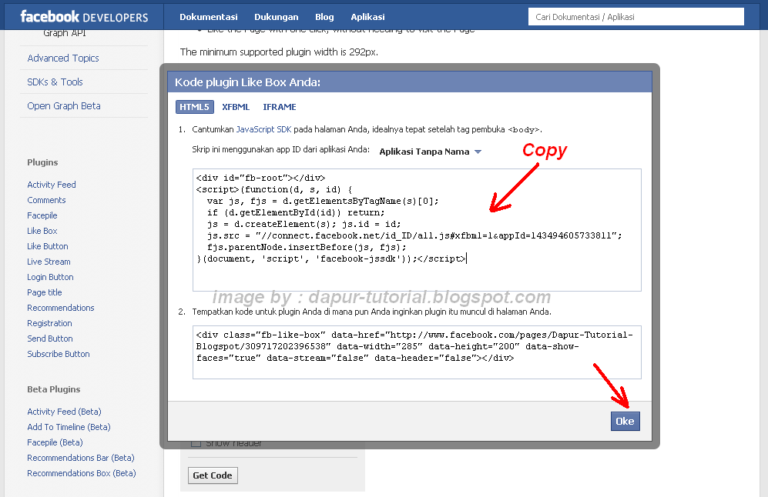Screen dimensions: 768x497
Task: Open the Facepile plugin page
Action: [x=42, y=215]
